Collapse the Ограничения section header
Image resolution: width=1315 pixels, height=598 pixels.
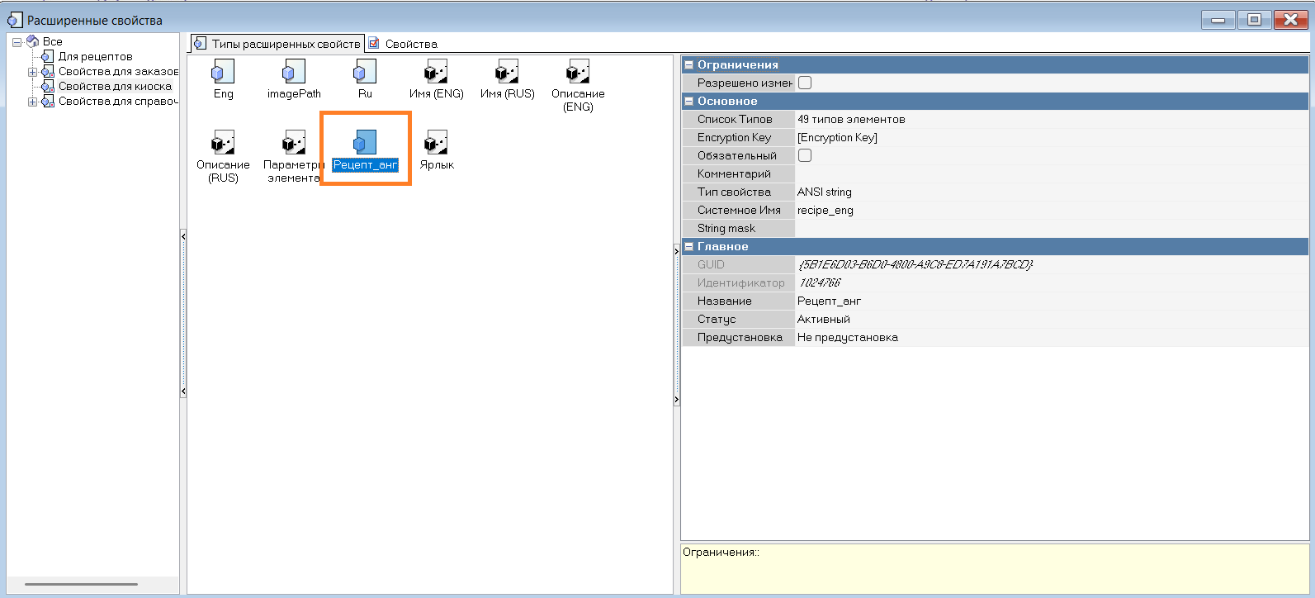tap(689, 64)
